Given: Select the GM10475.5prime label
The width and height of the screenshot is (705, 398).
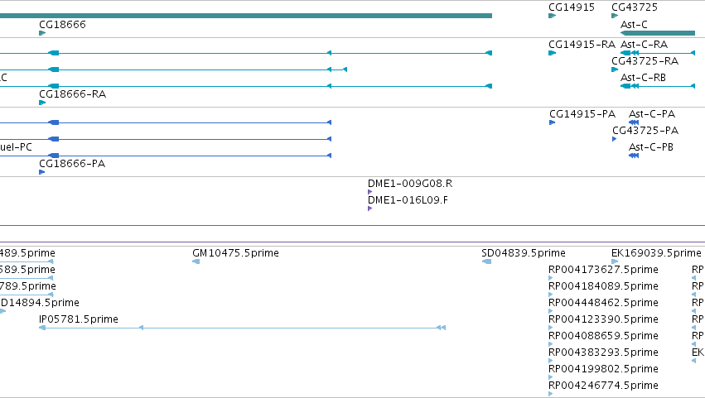Looking at the screenshot, I should click(x=235, y=253).
